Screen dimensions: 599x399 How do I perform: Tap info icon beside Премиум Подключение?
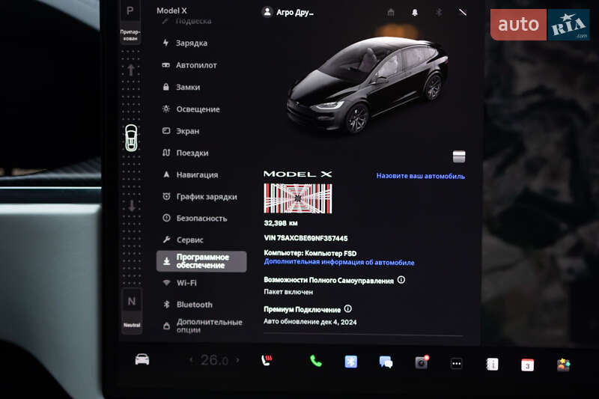[x=348, y=308]
